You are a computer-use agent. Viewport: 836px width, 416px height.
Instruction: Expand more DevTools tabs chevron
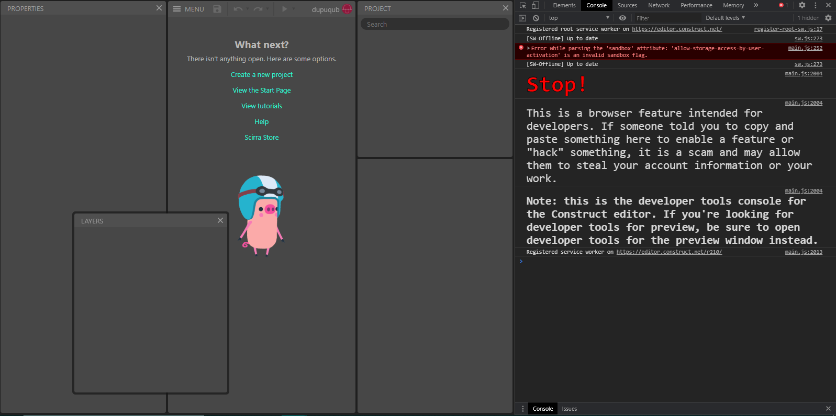(756, 5)
